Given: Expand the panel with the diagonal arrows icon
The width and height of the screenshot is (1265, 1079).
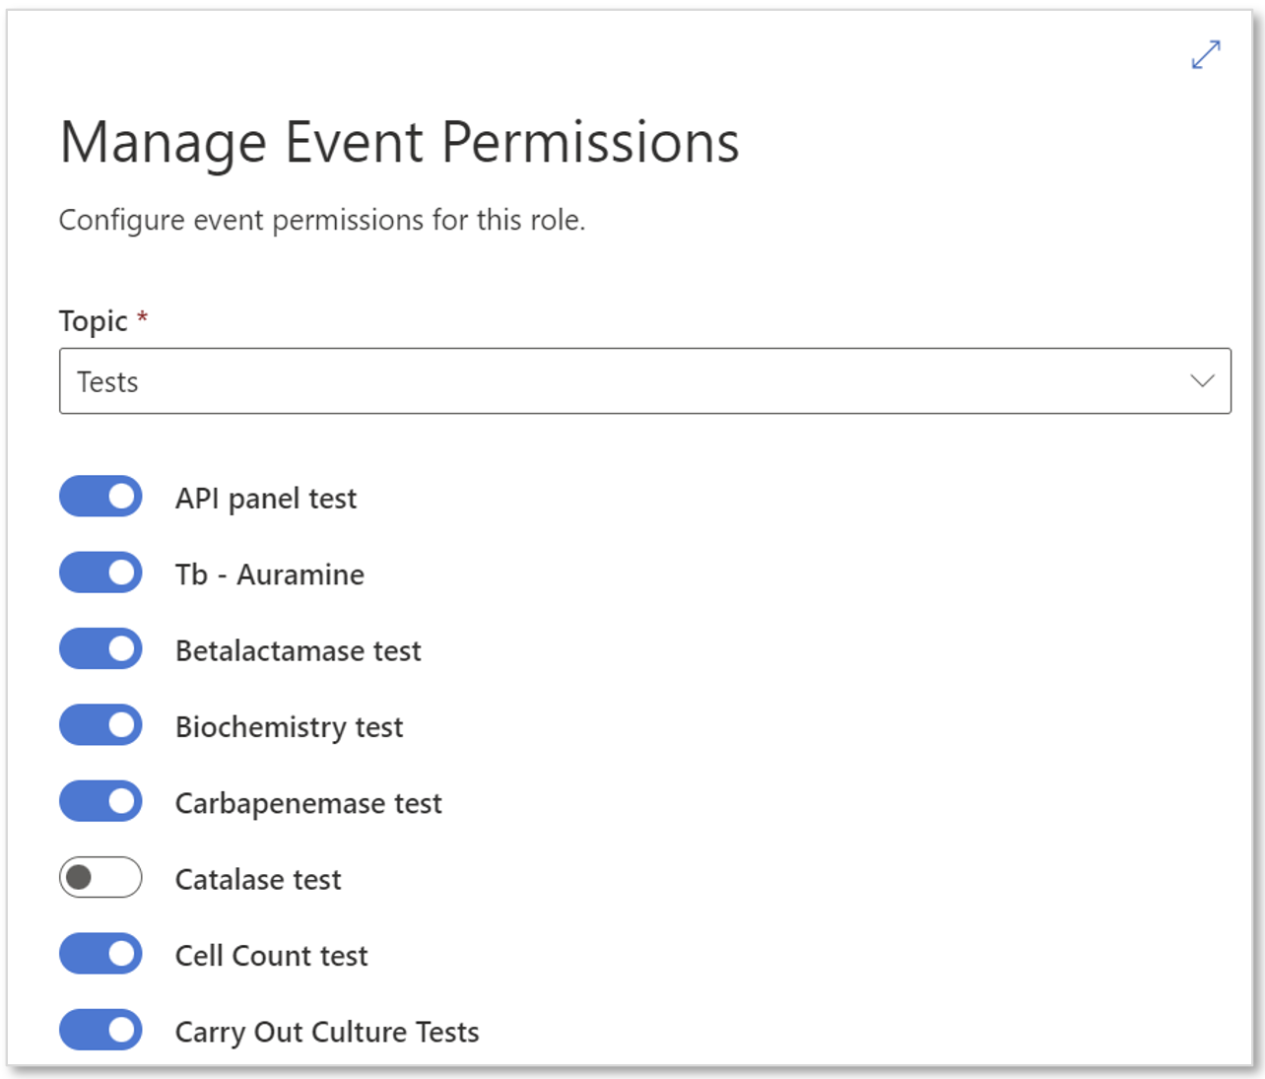Looking at the screenshot, I should click(1206, 54).
